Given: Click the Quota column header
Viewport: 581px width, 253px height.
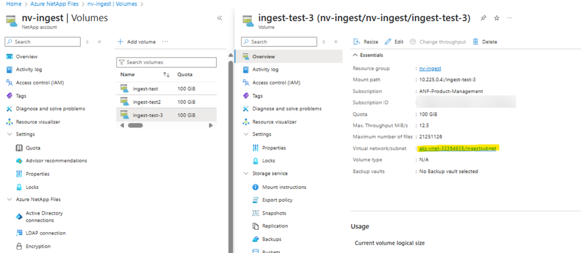Looking at the screenshot, I should pos(185,74).
